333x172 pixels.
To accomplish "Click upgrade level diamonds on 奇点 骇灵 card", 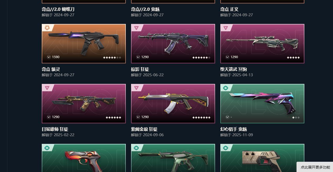I will coord(112,57).
